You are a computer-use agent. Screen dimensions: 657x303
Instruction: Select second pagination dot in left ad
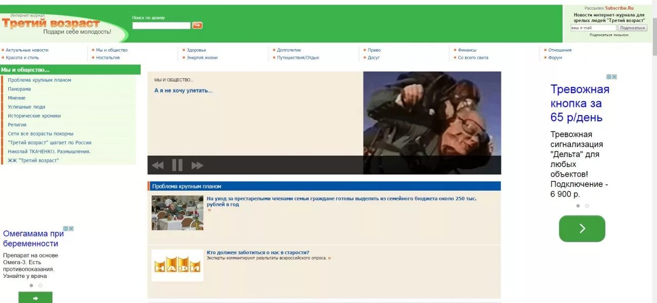pyautogui.click(x=41, y=286)
